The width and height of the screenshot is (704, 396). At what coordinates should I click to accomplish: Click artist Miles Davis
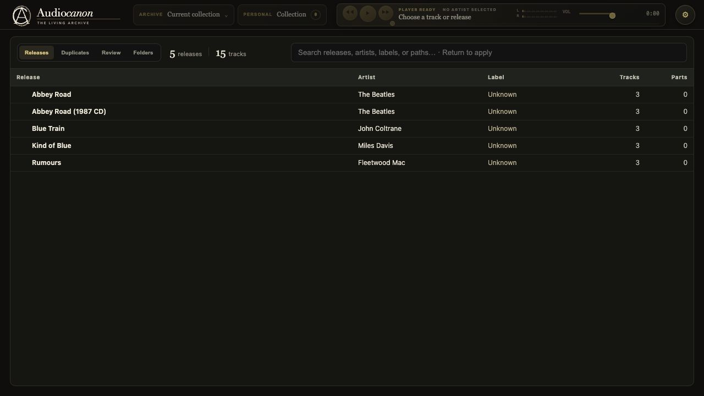[375, 146]
